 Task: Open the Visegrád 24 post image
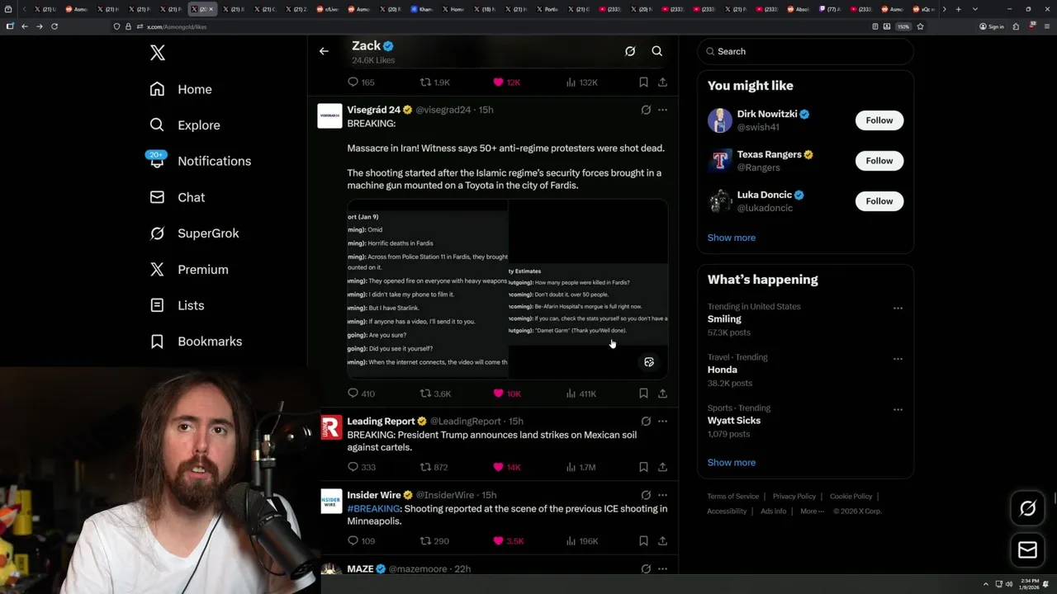click(x=507, y=289)
